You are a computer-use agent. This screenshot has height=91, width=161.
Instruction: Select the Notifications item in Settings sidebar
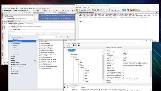point(16,50)
